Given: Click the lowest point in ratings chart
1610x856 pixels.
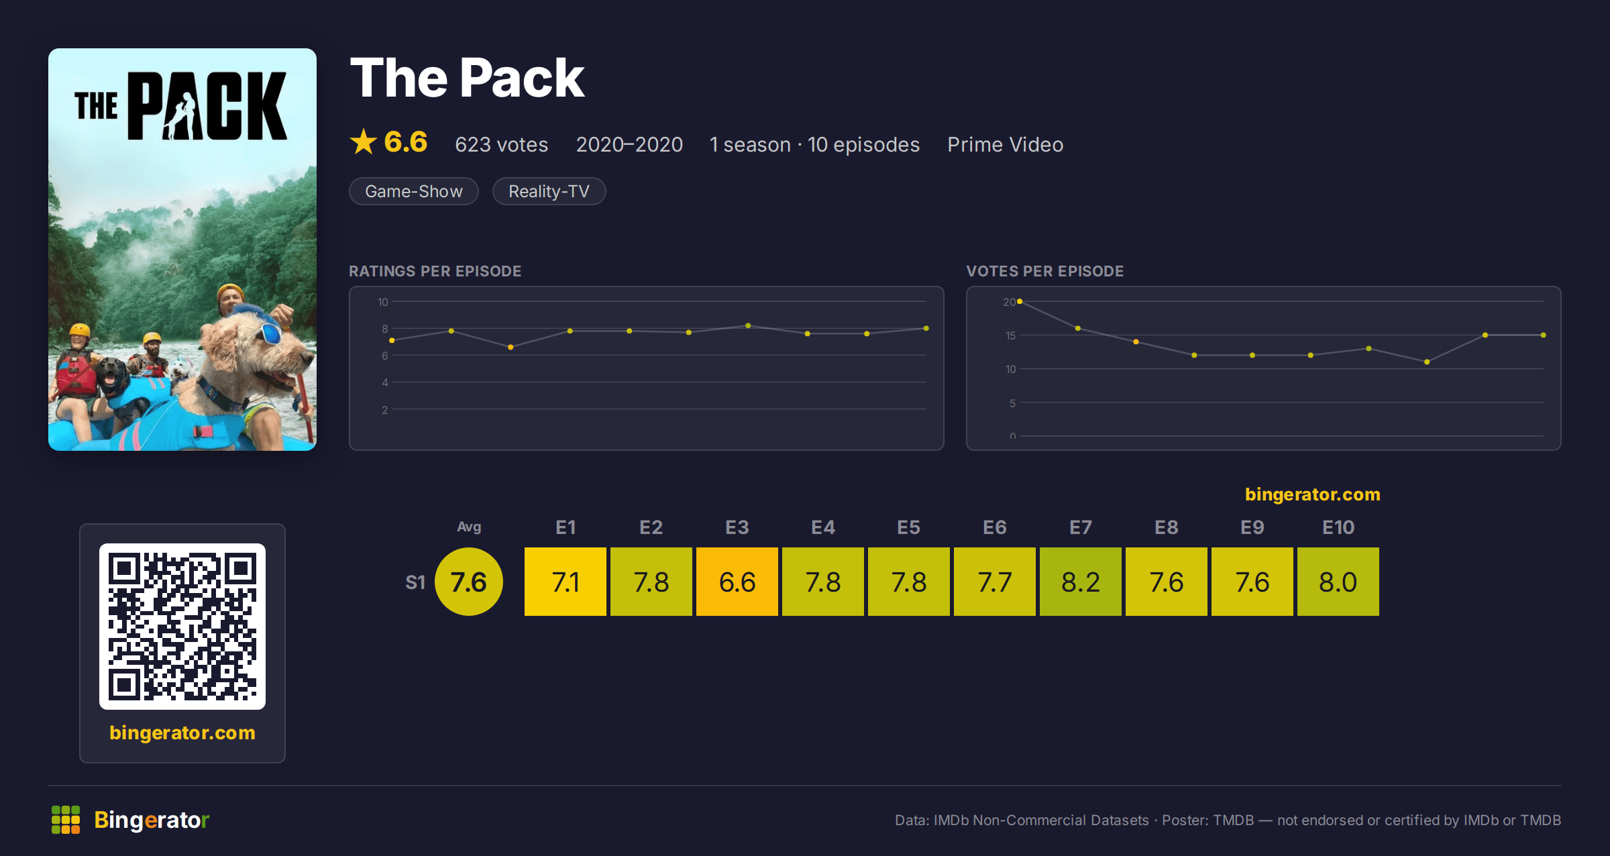Looking at the screenshot, I should click(x=511, y=347).
